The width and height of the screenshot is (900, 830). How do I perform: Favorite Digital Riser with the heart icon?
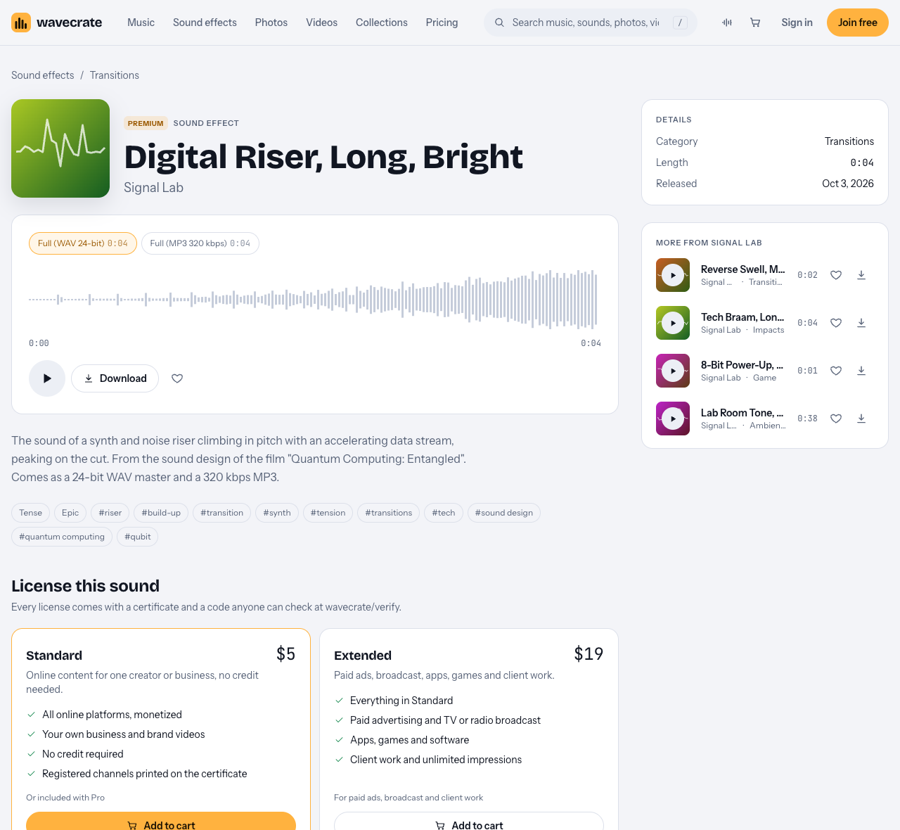[177, 378]
